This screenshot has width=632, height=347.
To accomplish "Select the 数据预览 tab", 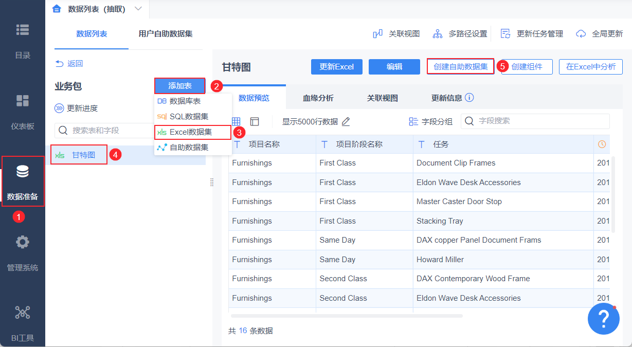I will [254, 98].
